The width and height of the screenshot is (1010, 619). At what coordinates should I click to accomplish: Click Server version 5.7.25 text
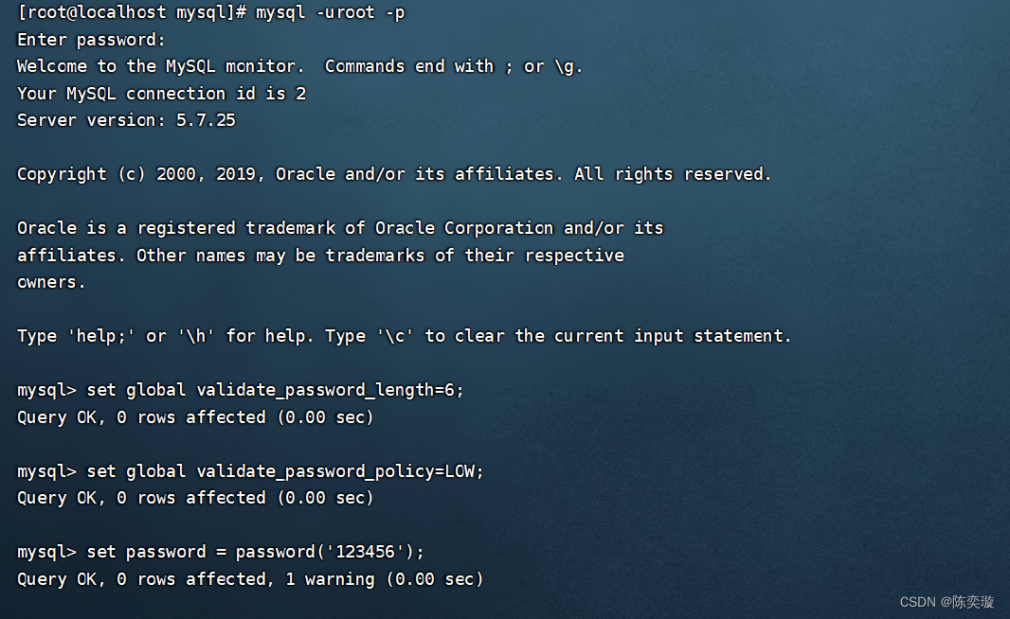pyautogui.click(x=126, y=120)
